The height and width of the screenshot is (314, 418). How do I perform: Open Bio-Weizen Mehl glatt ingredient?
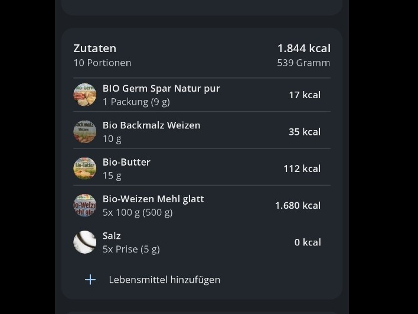[153, 199]
